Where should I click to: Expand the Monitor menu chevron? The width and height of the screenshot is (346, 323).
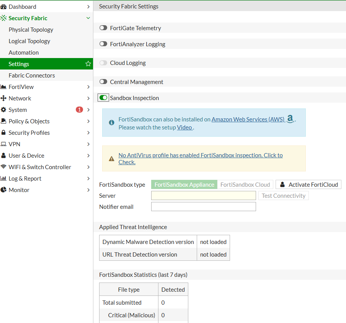tap(88, 190)
